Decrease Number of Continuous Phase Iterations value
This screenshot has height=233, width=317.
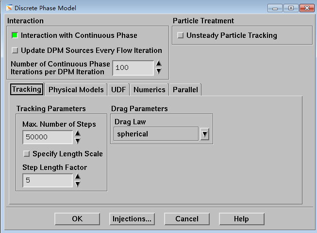[158, 71]
